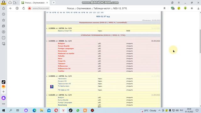Open the 85°E satellite position link
Viewport: 201px width, 113px height.
point(75,13)
